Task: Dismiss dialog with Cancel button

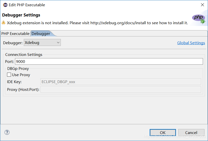Action: point(191,133)
